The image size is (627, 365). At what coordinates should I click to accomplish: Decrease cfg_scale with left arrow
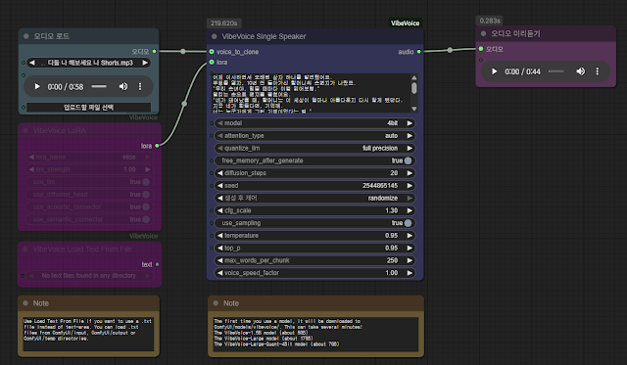tap(219, 210)
